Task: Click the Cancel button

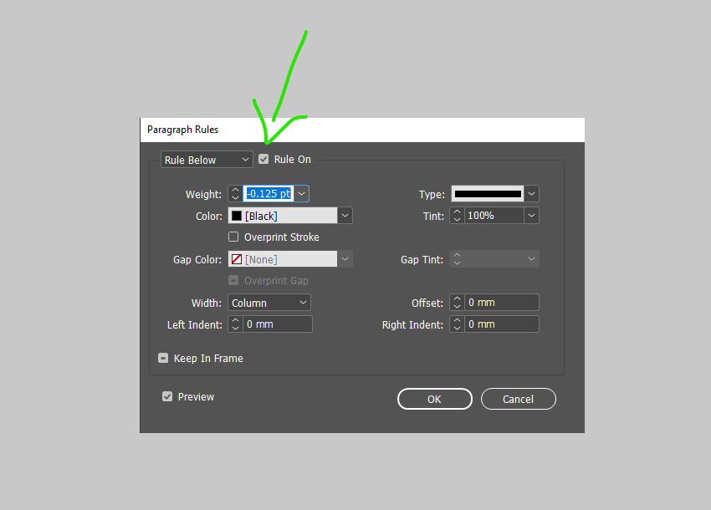Action: [x=519, y=399]
